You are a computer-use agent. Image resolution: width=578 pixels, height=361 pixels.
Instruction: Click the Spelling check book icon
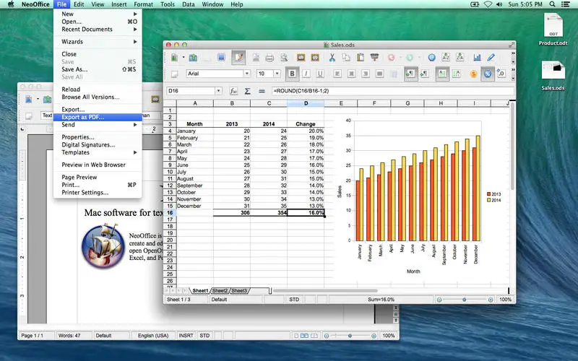(x=301, y=58)
